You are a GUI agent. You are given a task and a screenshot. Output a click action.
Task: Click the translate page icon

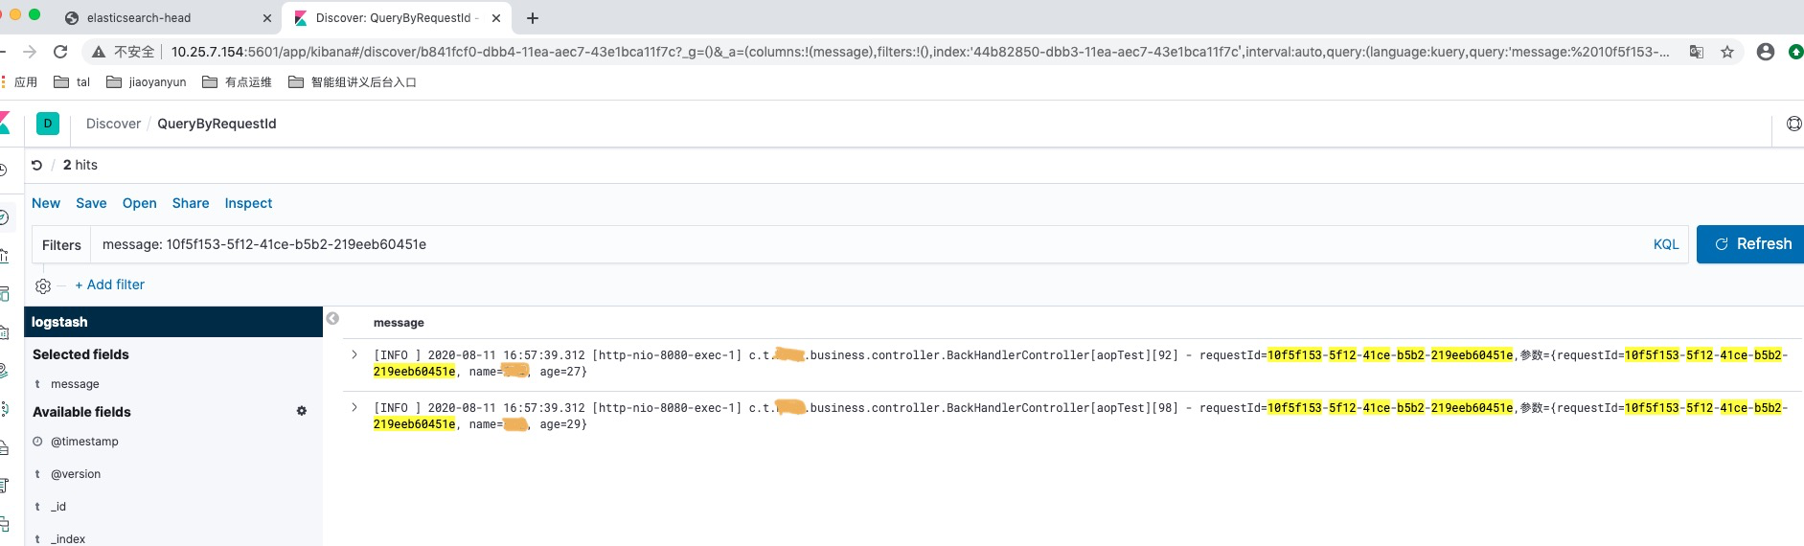pos(1696,52)
